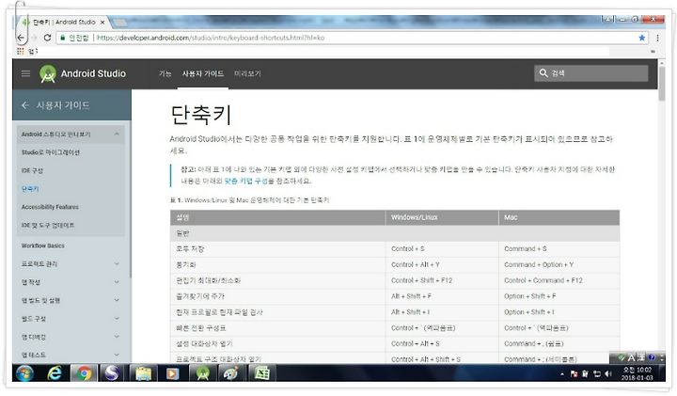This screenshot has height=396, width=677.
Task: Click the 즐겨찾기에 추가 row label
Action: [x=200, y=296]
